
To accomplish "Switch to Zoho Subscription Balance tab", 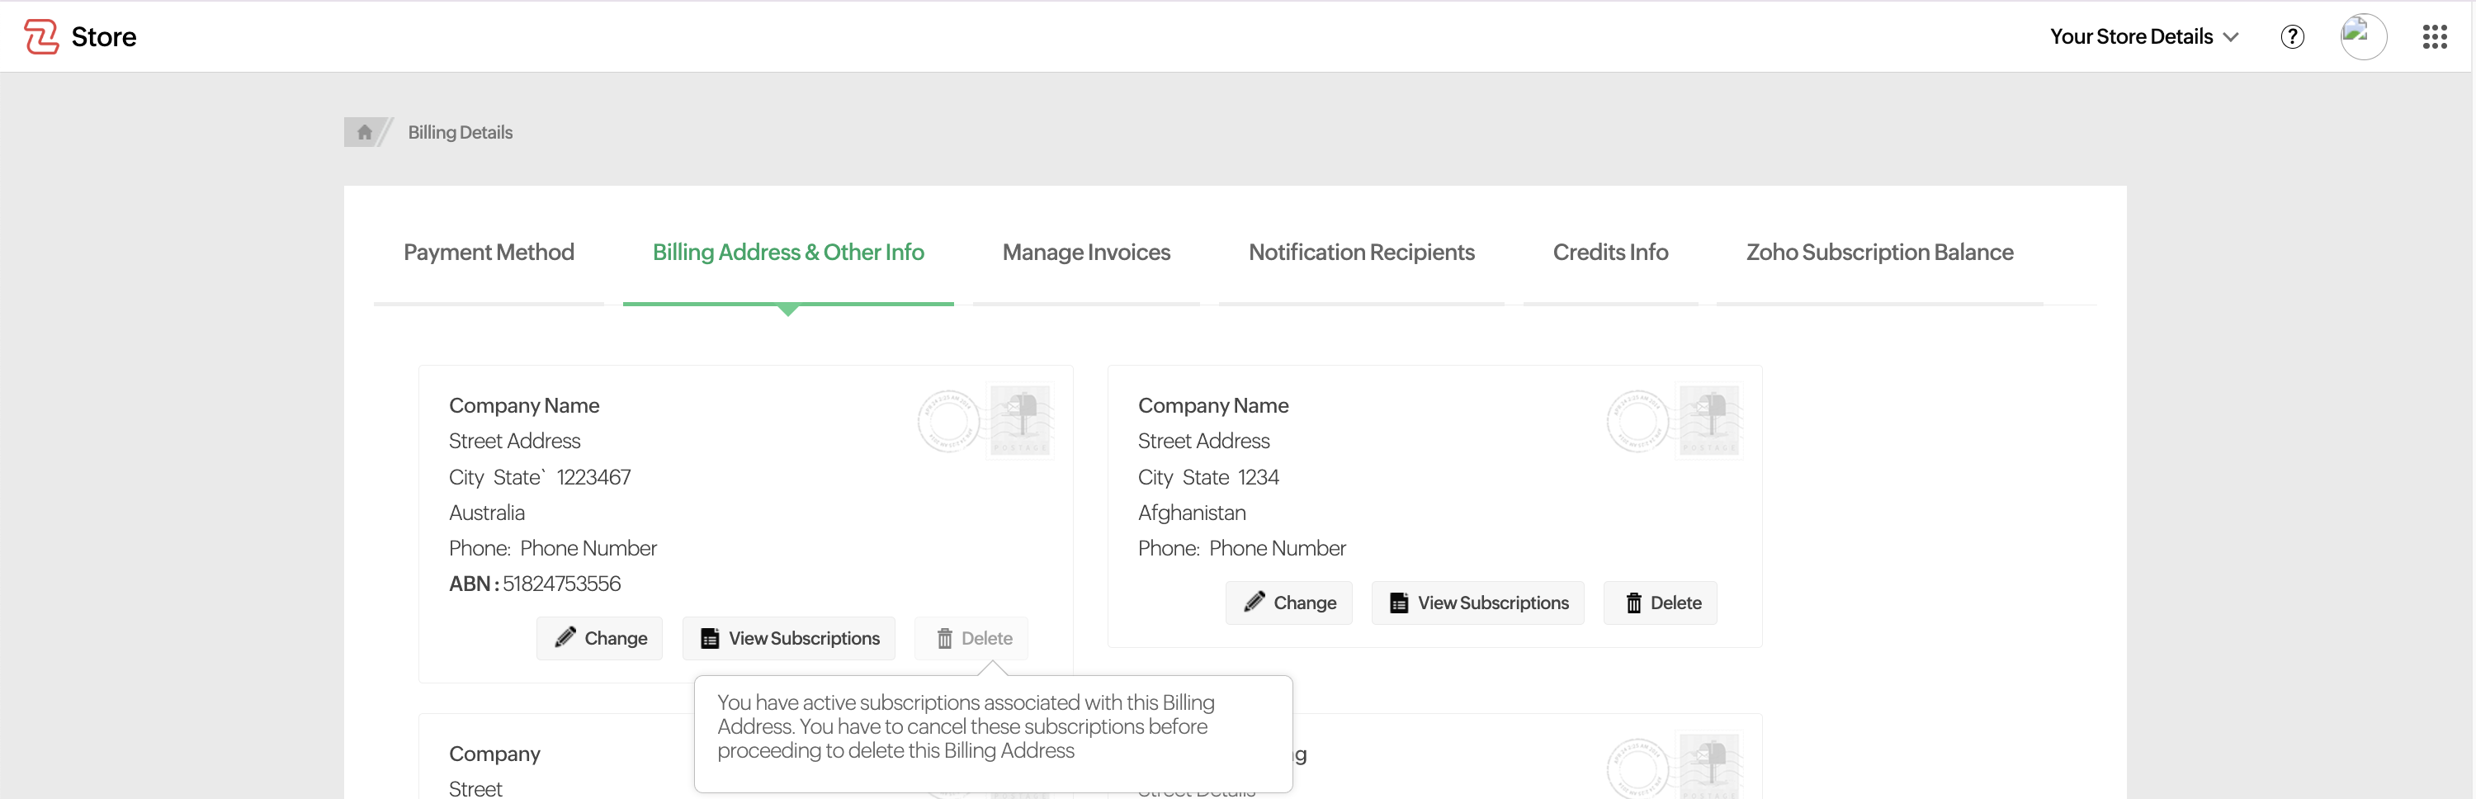I will pos(1879,252).
